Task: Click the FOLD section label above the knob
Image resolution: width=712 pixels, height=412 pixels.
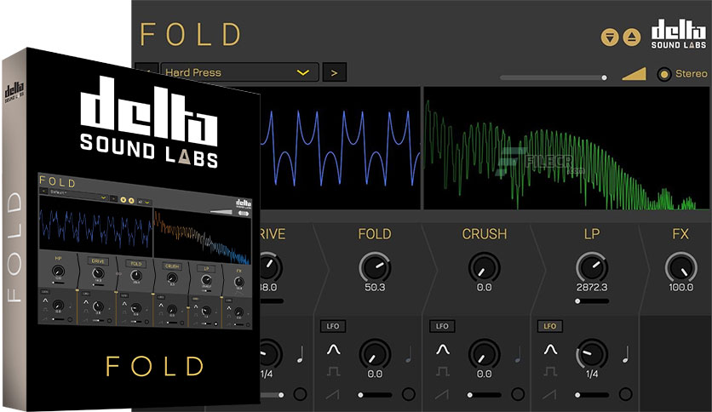Action: [x=375, y=234]
